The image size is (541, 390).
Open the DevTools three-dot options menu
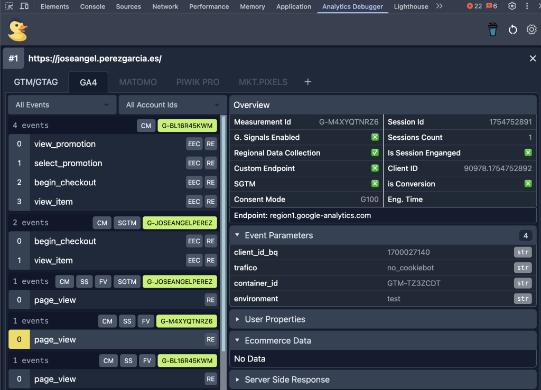click(527, 6)
